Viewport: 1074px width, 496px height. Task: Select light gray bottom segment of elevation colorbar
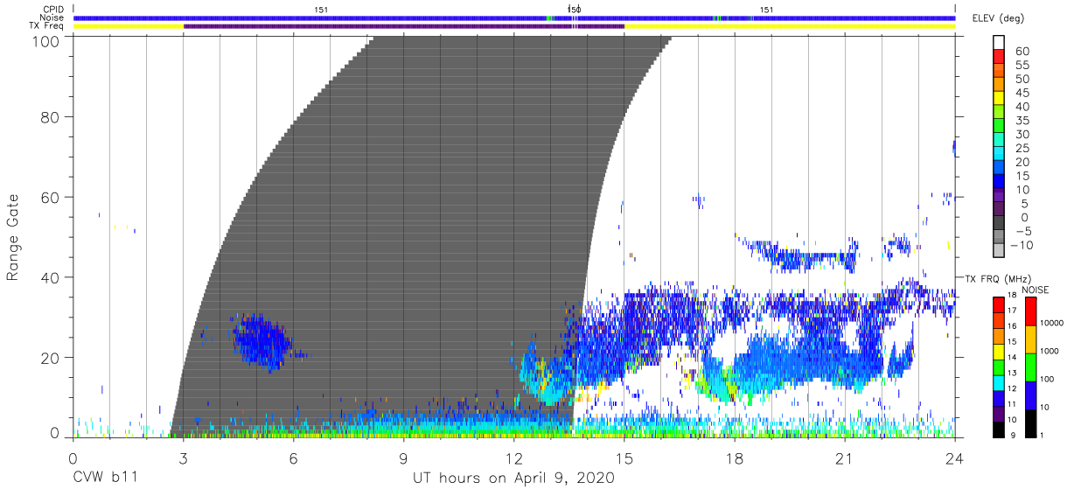(999, 249)
